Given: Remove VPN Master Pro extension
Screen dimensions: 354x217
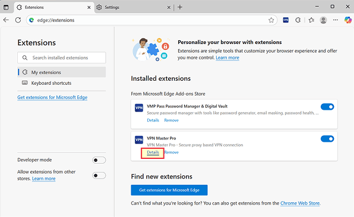Looking at the screenshot, I should [x=171, y=152].
